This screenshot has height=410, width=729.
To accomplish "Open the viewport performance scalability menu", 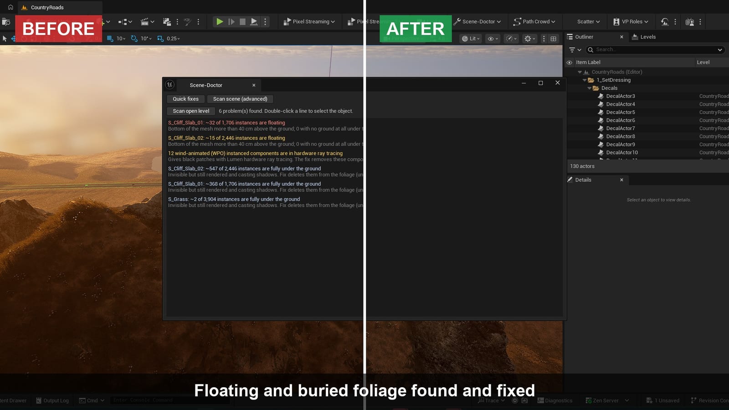I will click(512, 38).
